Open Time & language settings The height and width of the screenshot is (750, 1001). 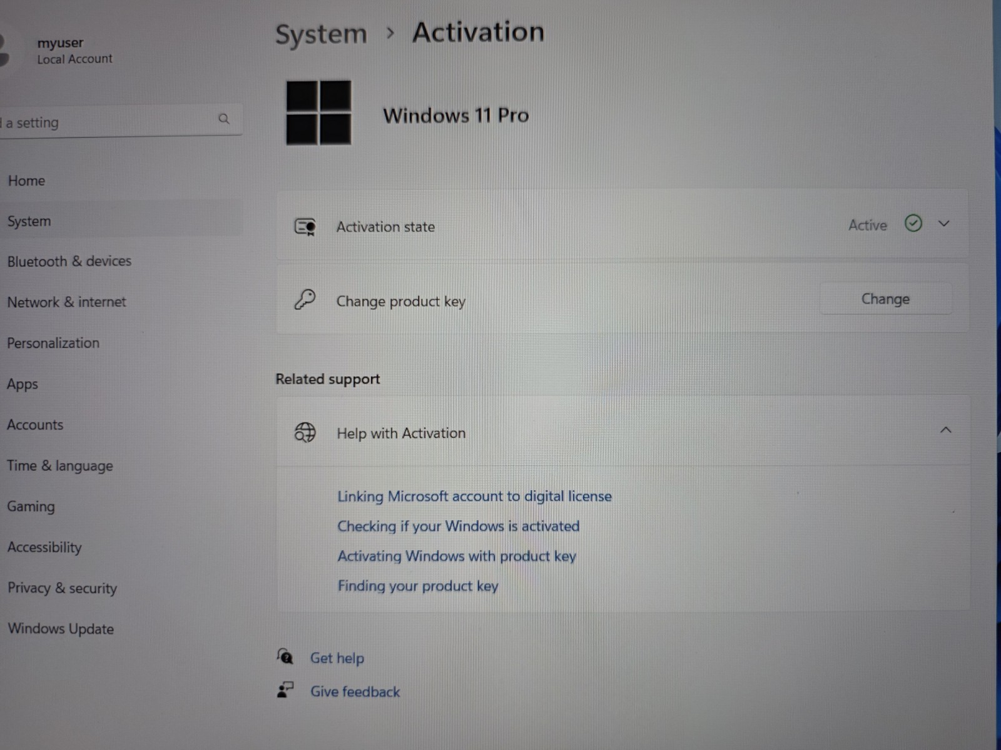tap(60, 466)
